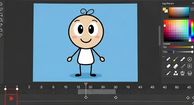This screenshot has height=105, width=194.
Task: Select the white angled chisel-tip tool
Action: click(183, 59)
